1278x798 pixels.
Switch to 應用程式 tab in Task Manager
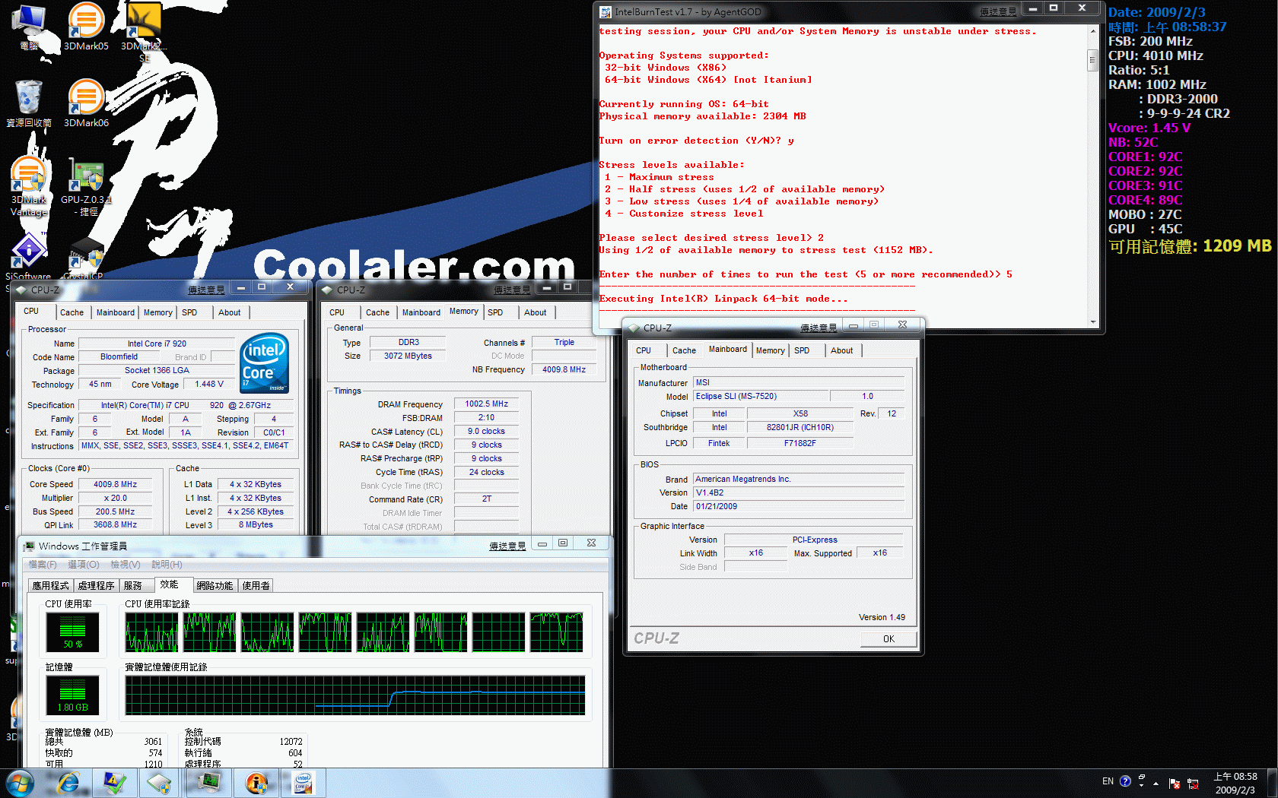(x=50, y=586)
